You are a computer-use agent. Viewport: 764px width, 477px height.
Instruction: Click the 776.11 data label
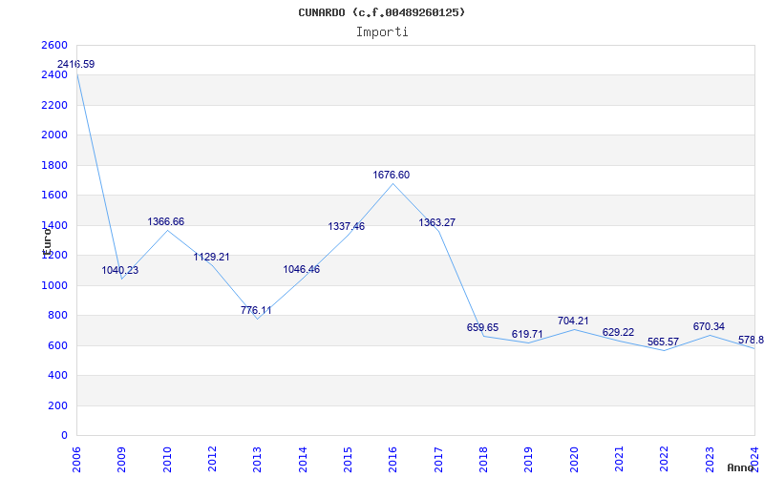256,310
